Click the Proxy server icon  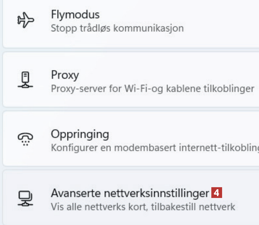pos(26,80)
